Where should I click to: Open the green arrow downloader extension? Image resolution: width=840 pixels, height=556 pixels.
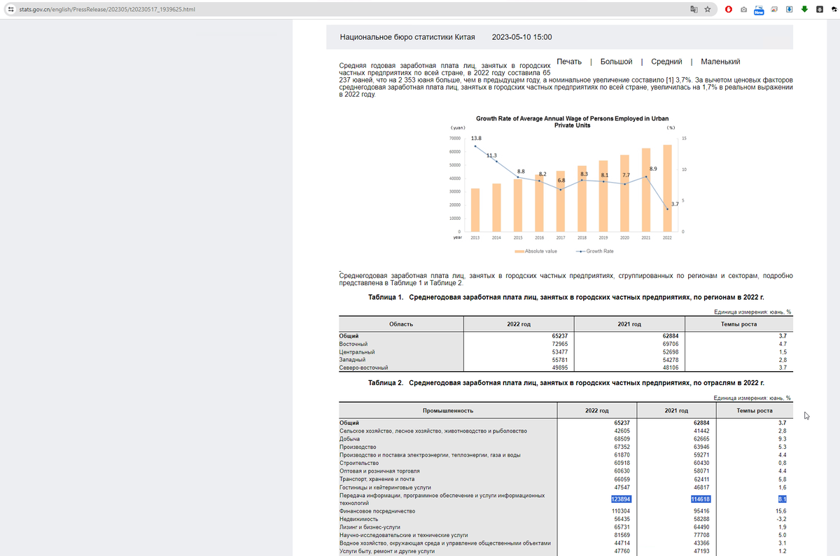[x=804, y=10]
